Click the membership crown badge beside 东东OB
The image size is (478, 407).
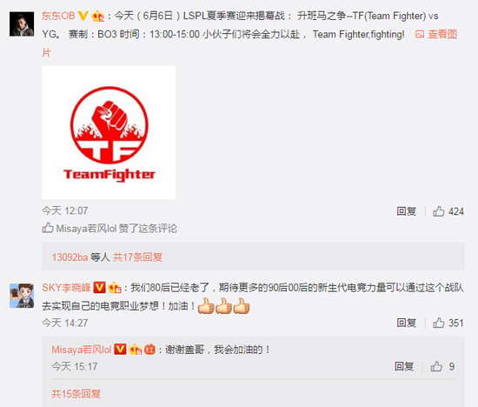pyautogui.click(x=98, y=16)
